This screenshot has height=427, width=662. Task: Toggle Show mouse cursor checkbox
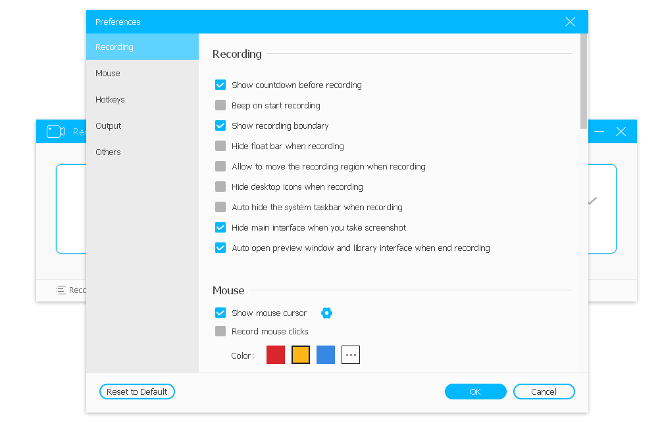220,313
